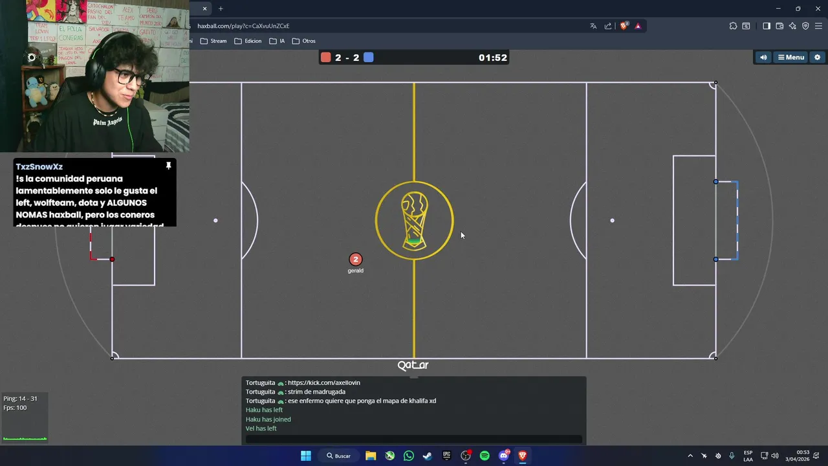828x466 pixels.
Task: Open Steam from the taskbar
Action: pos(428,456)
